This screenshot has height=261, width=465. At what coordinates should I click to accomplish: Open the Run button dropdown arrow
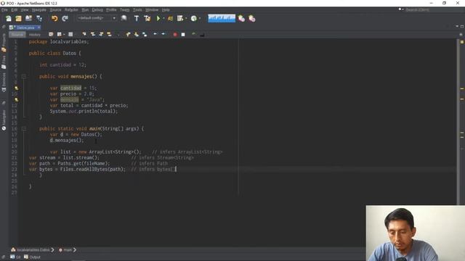pyautogui.click(x=163, y=18)
